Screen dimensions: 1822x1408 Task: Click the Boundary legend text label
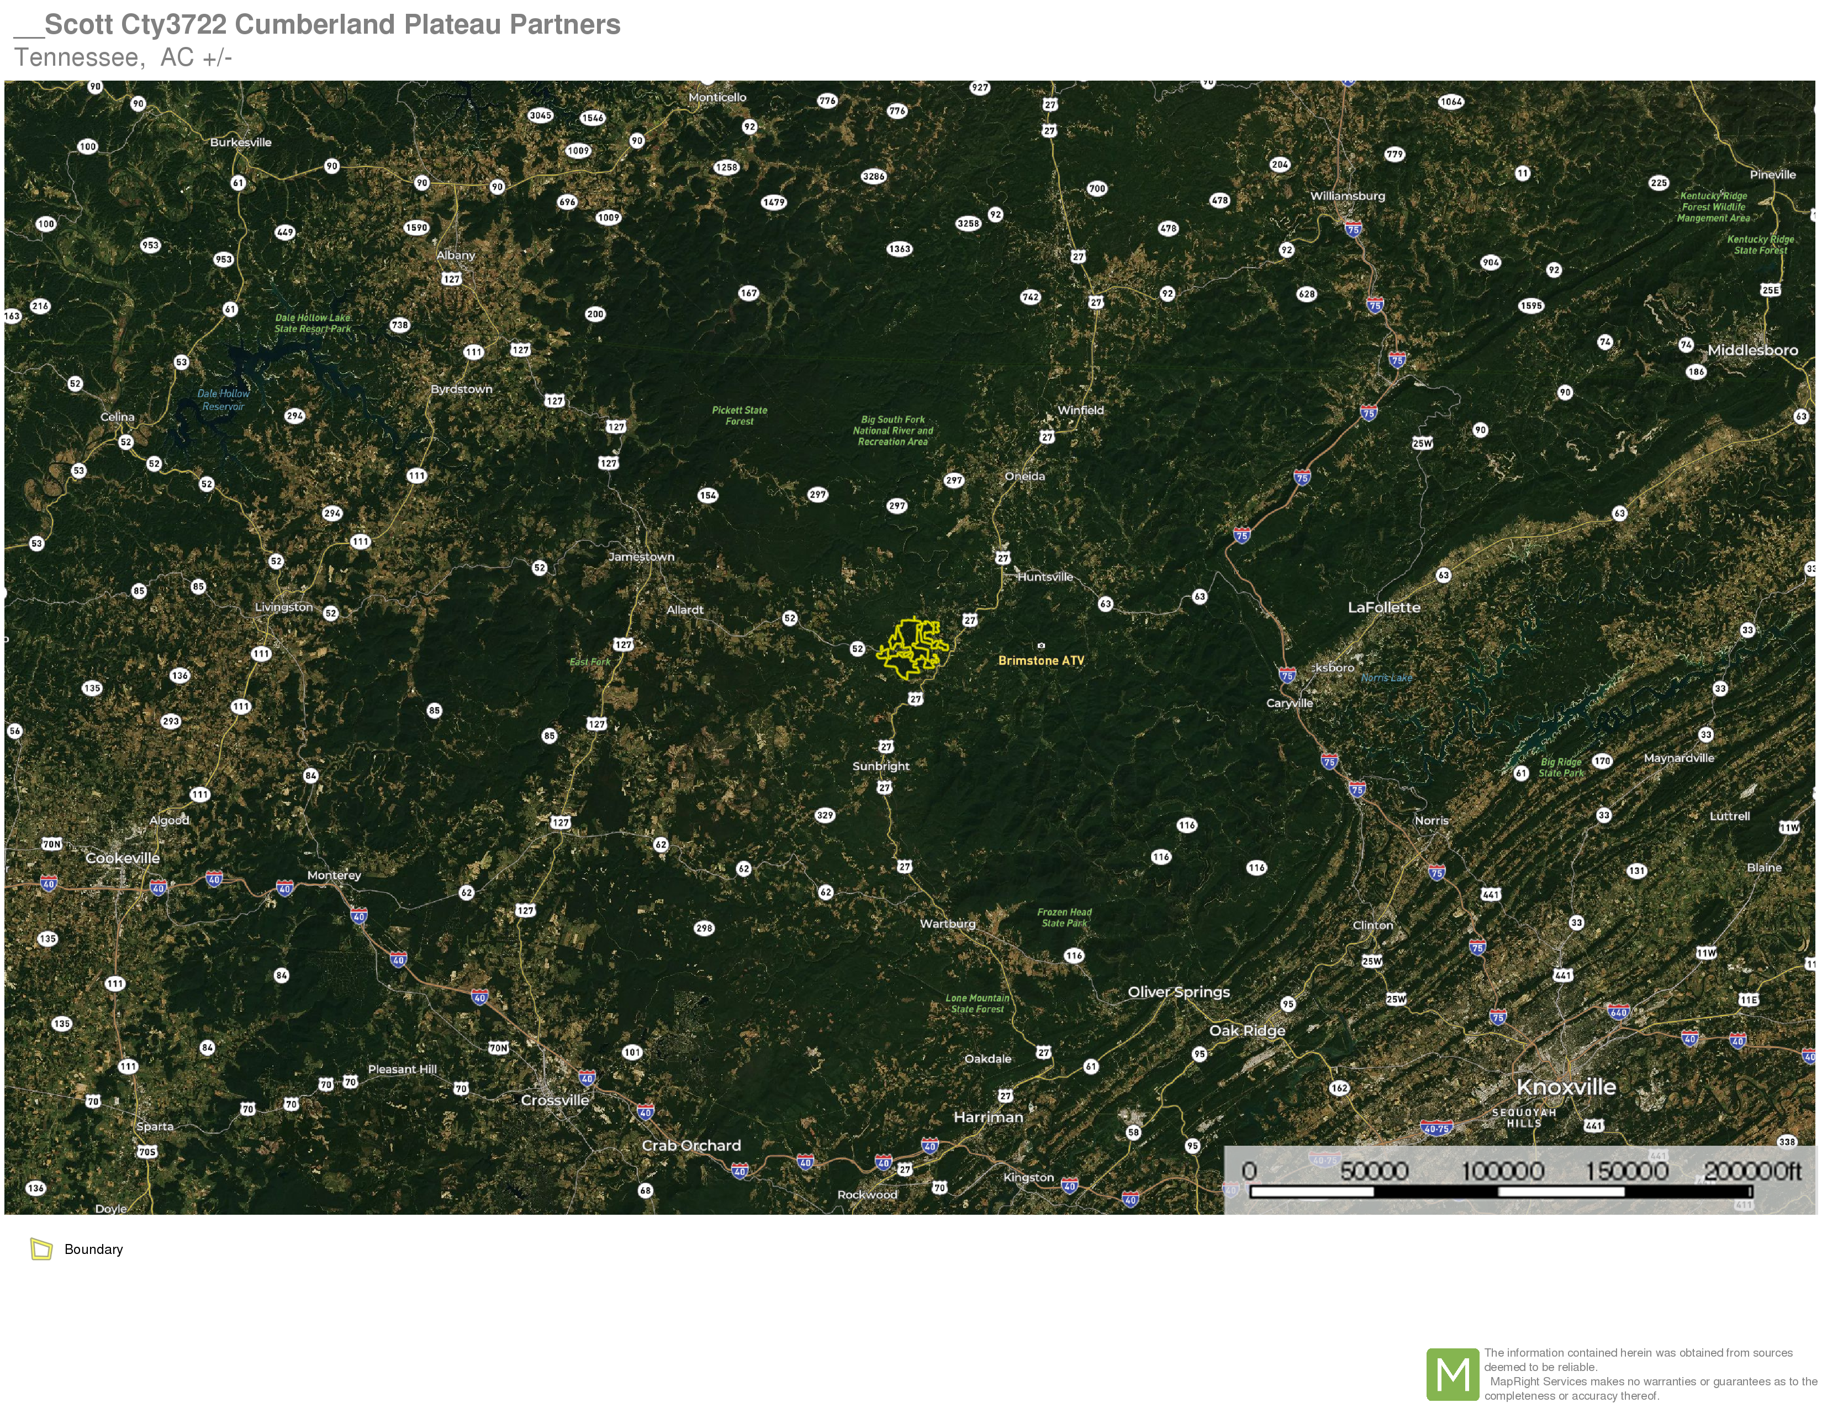coord(93,1248)
